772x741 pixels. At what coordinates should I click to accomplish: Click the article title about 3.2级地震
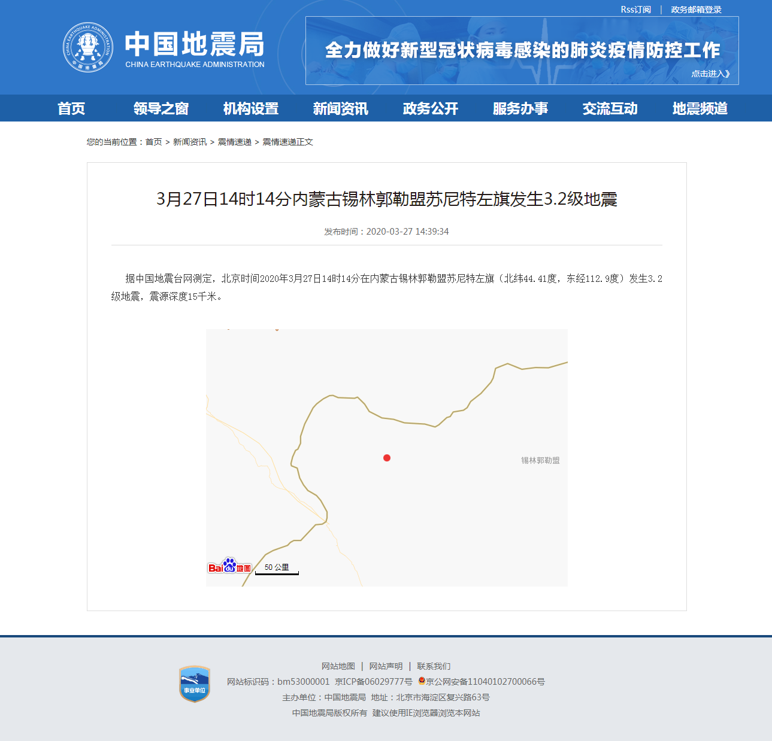pyautogui.click(x=387, y=199)
